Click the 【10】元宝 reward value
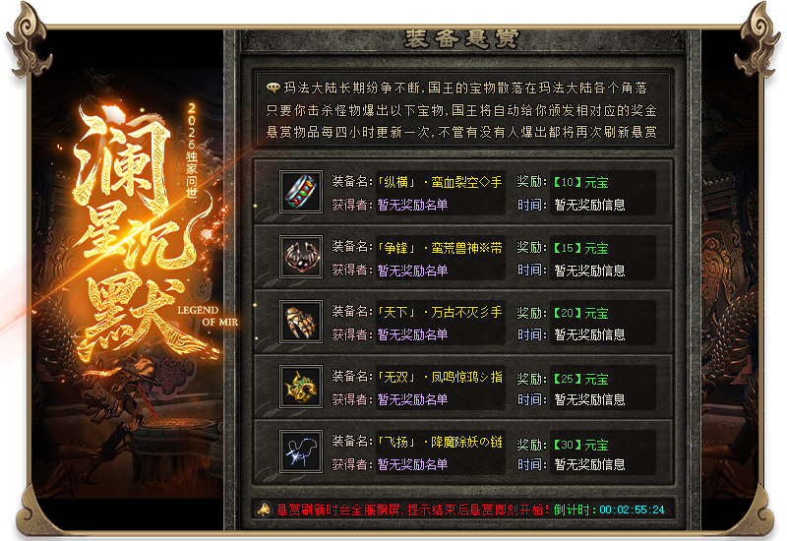 (x=580, y=182)
